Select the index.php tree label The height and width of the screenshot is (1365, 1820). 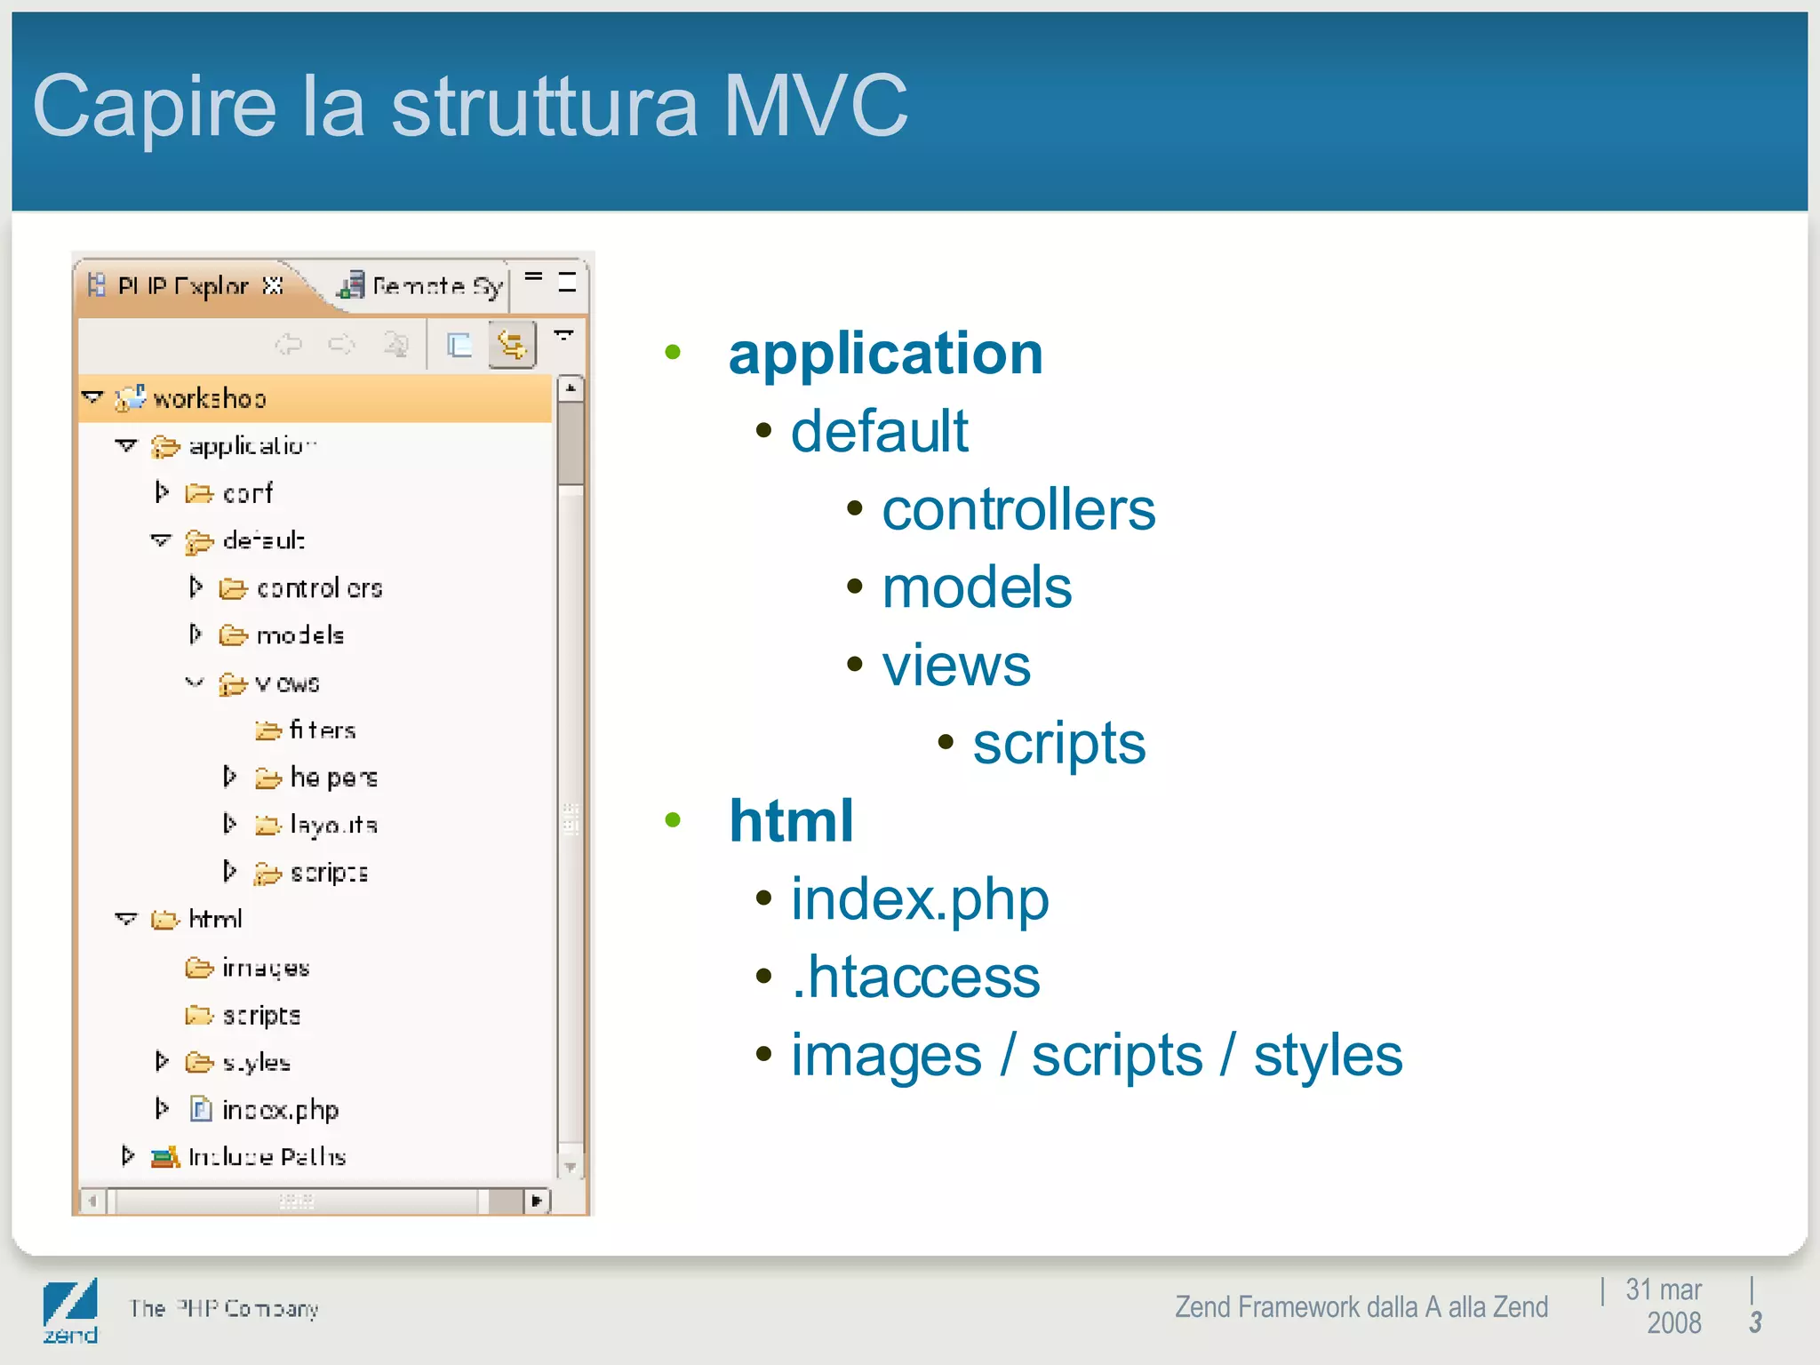pyautogui.click(x=281, y=1110)
